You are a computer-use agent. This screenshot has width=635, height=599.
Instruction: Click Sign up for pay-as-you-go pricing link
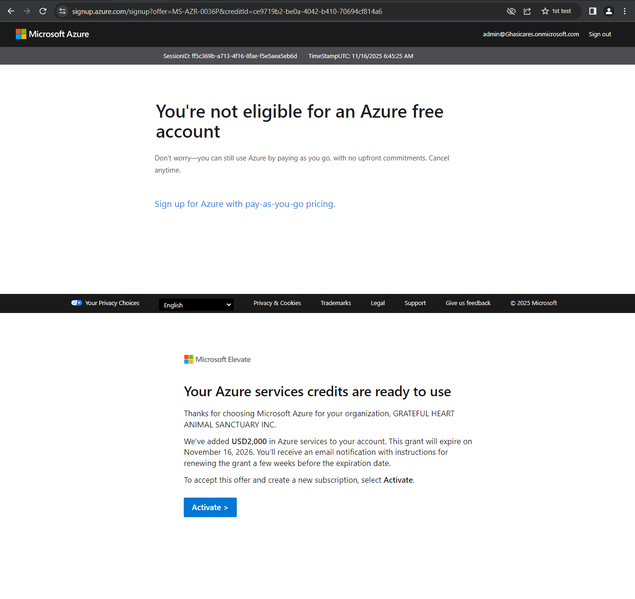point(245,204)
